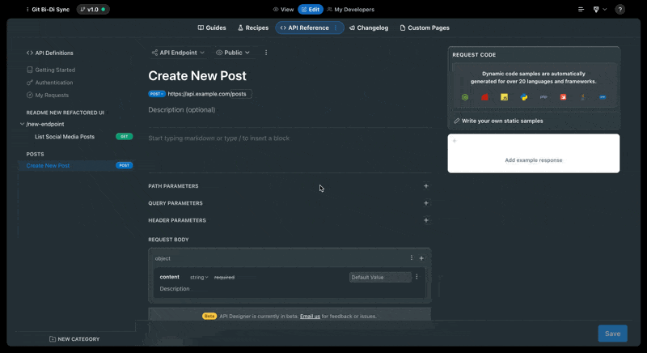Select the last blue language icon
Screen dimensions: 647x353
tap(603, 97)
